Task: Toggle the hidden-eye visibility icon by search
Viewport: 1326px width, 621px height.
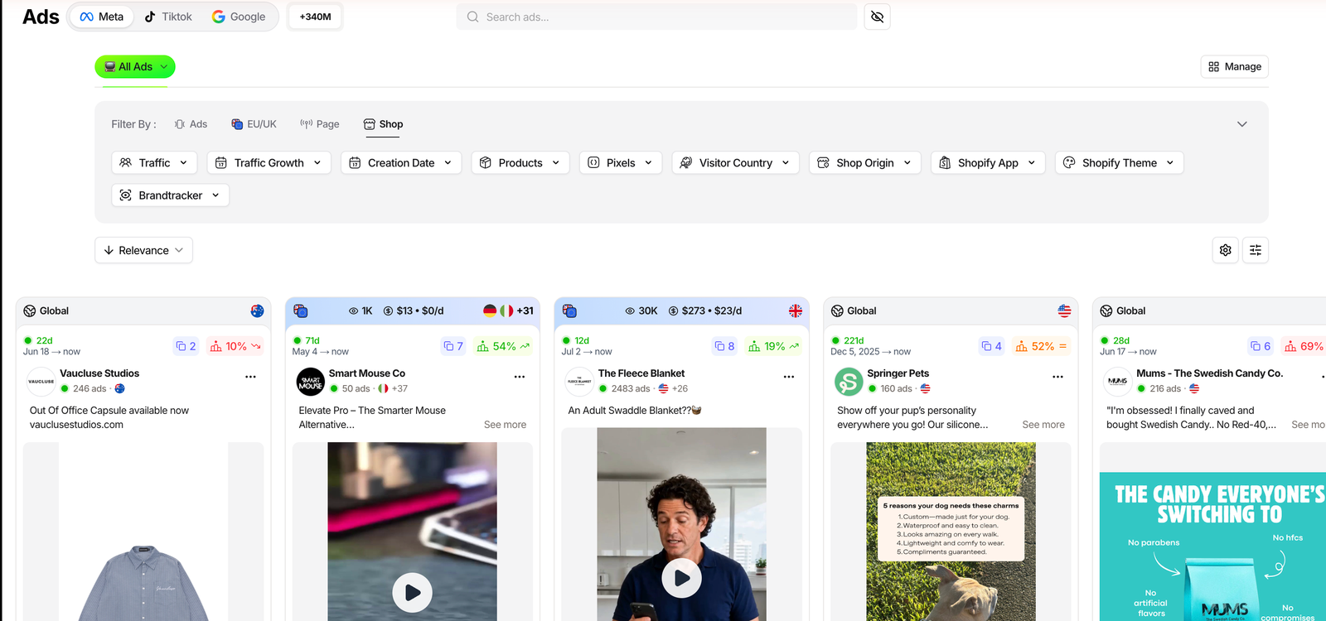Action: [x=878, y=17]
